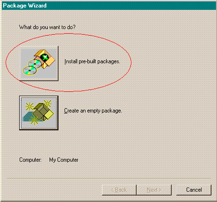This screenshot has width=217, height=202.
Task: Click the 'Computer:' field label
Action: (30, 160)
